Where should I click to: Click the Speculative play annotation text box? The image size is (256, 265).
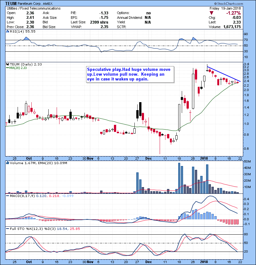click(130, 74)
